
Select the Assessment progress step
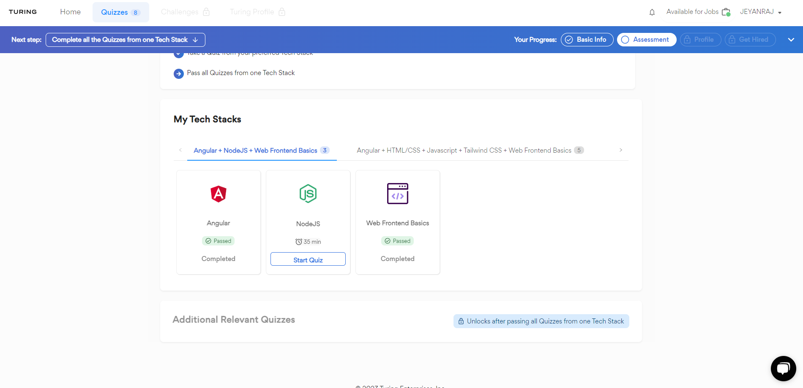click(646, 40)
